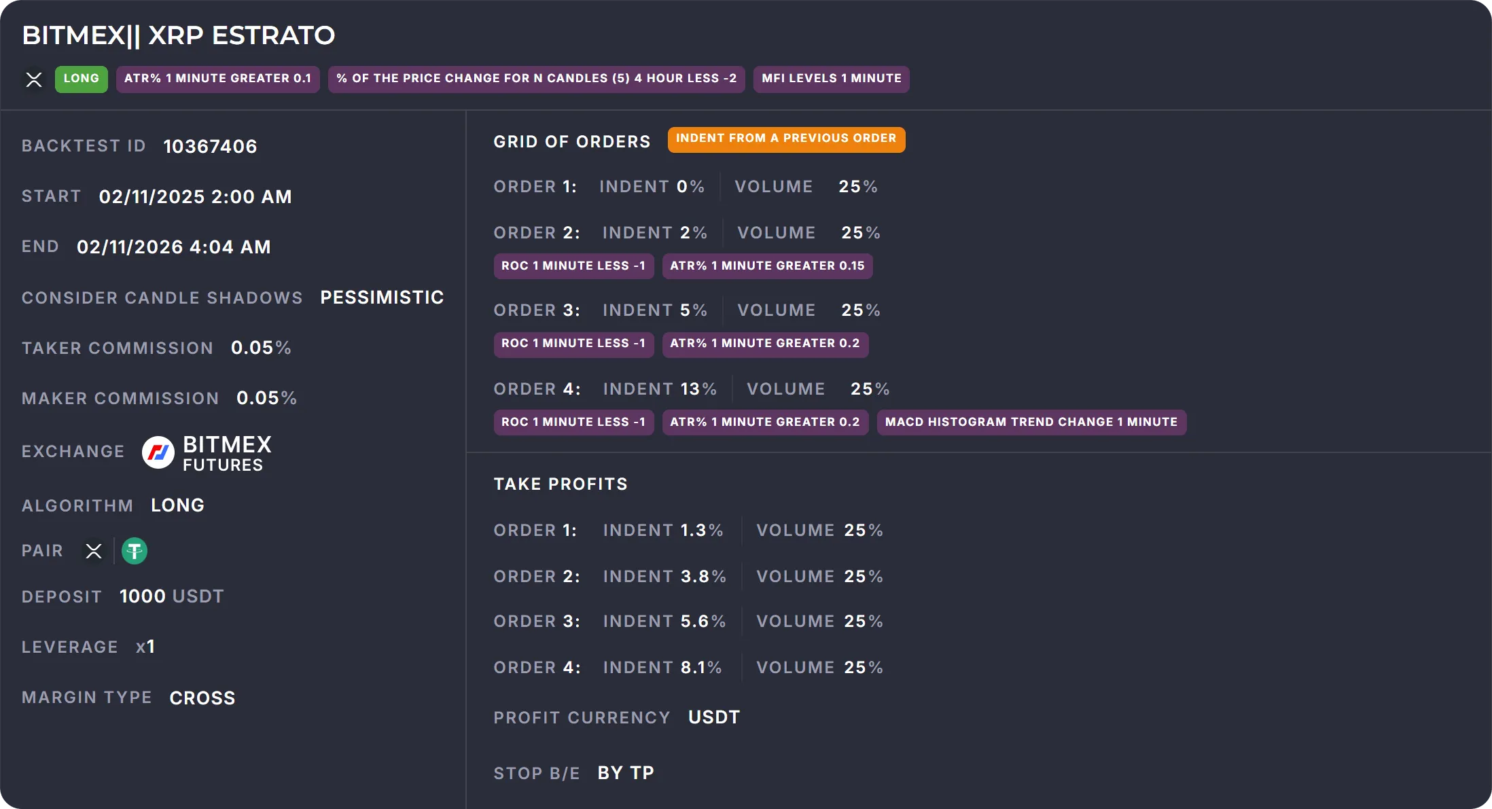The image size is (1492, 809).
Task: Click the XRP icon in the header
Action: click(x=34, y=79)
